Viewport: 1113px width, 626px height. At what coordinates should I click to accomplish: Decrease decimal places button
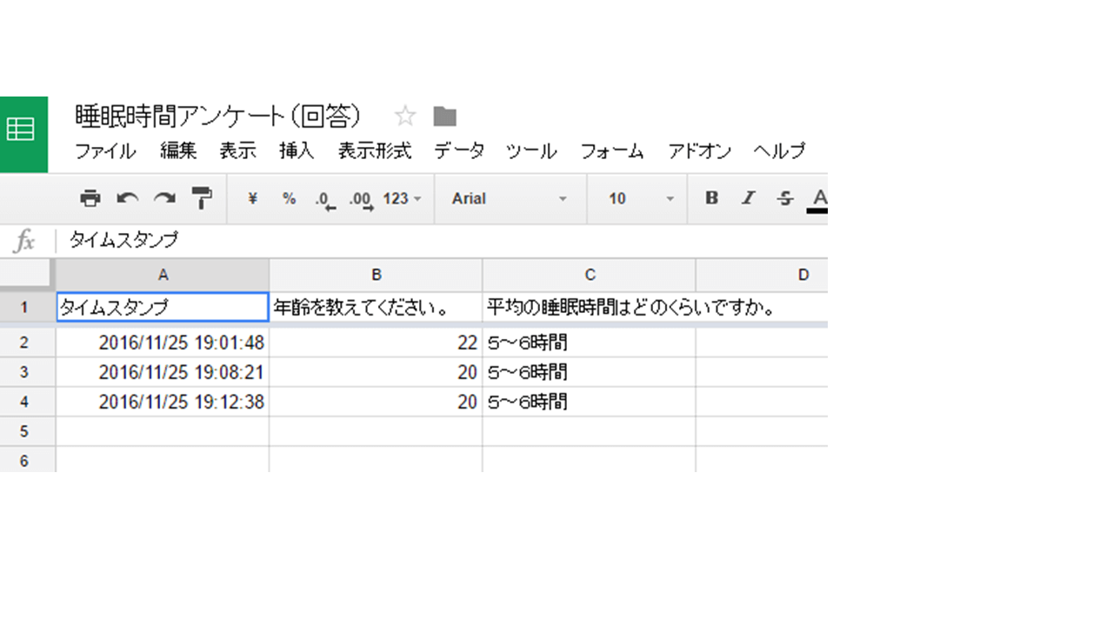[x=324, y=199]
